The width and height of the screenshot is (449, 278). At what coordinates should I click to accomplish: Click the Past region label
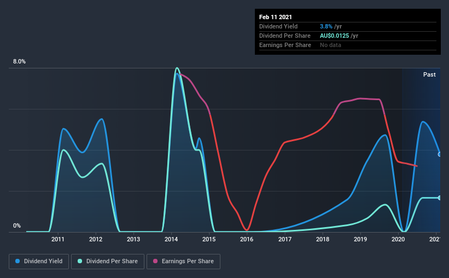coord(429,74)
